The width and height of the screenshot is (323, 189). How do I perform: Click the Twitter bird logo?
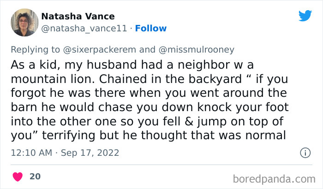pos(305,16)
